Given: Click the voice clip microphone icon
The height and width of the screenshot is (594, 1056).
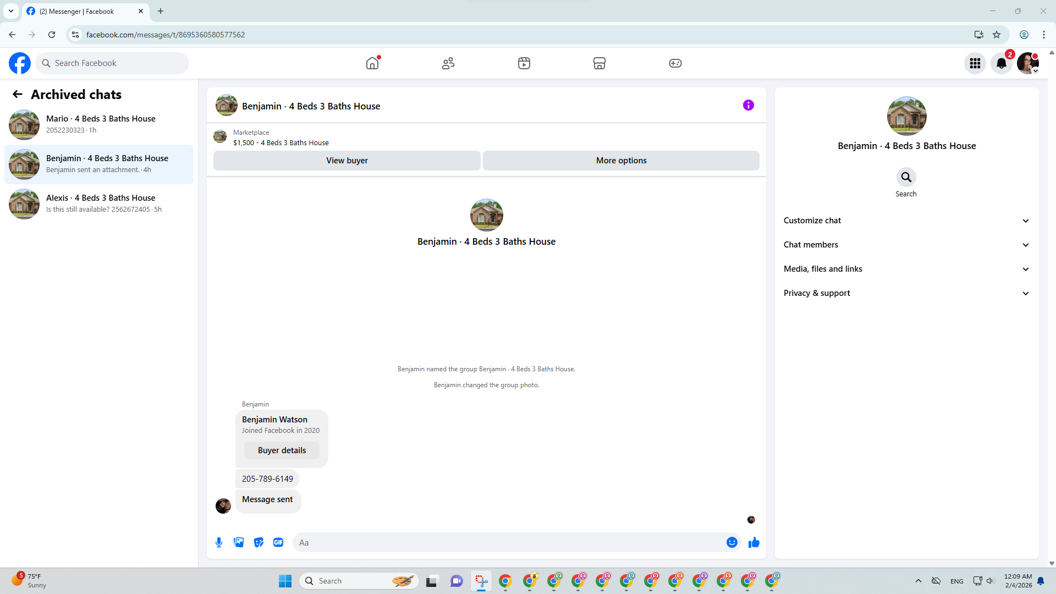Looking at the screenshot, I should 219,542.
